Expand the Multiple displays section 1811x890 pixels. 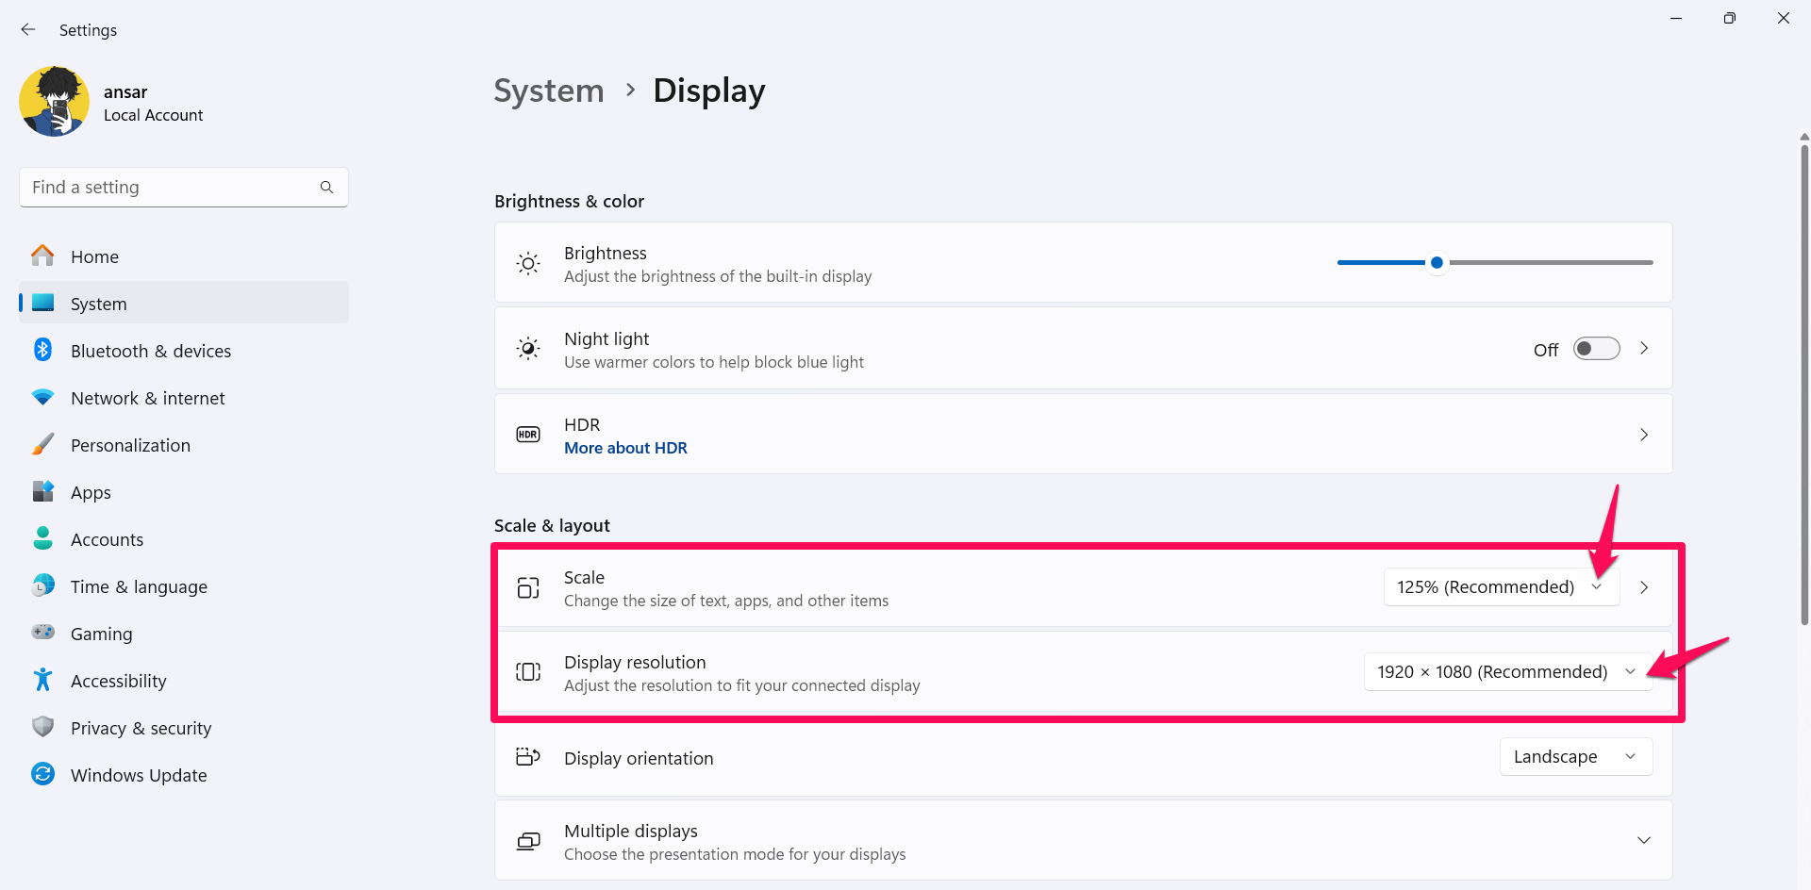1644,840
